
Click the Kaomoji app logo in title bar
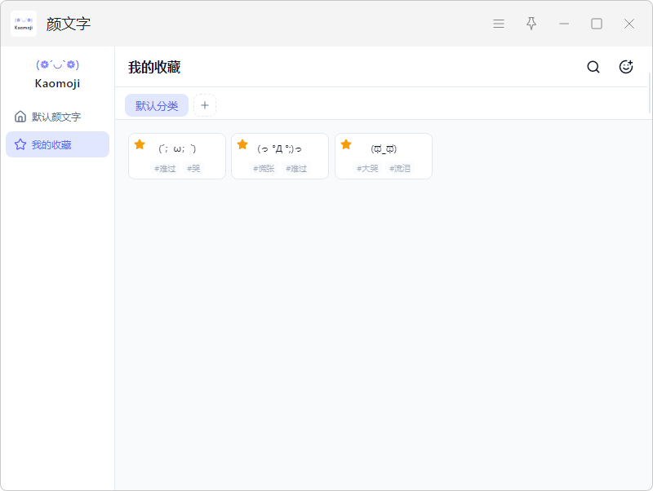coord(24,24)
